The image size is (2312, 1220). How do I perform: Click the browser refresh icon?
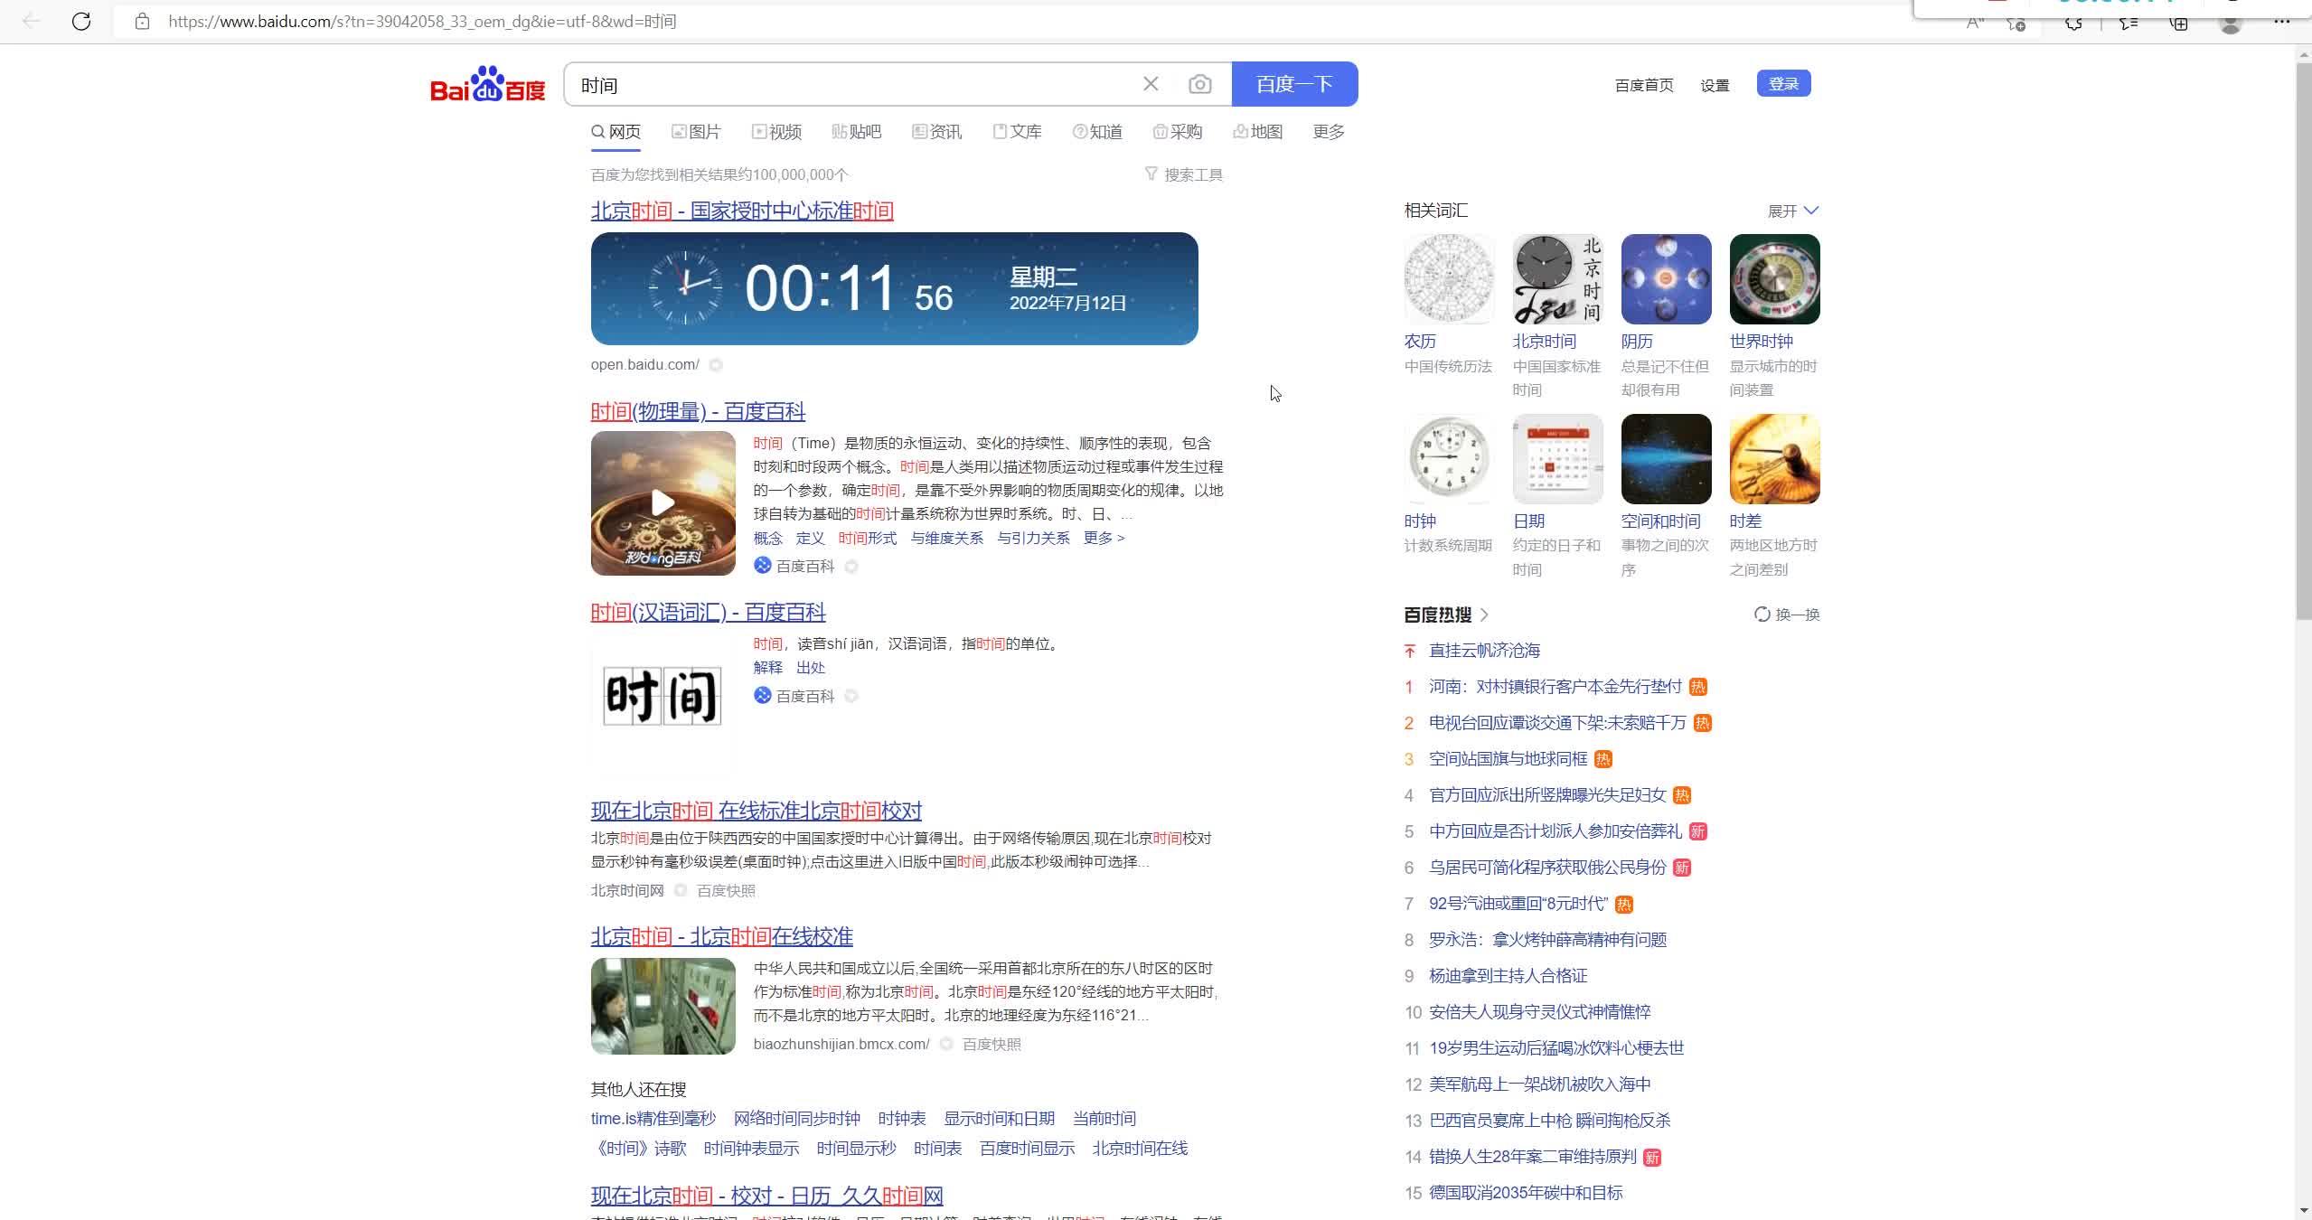81,21
